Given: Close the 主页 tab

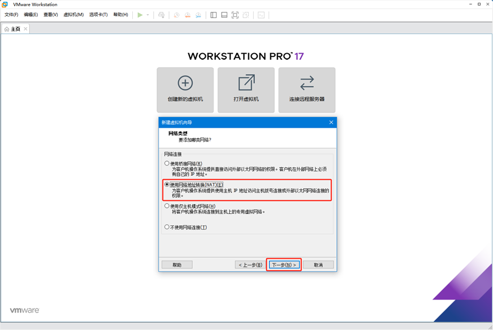Looking at the screenshot, I should (x=25, y=29).
